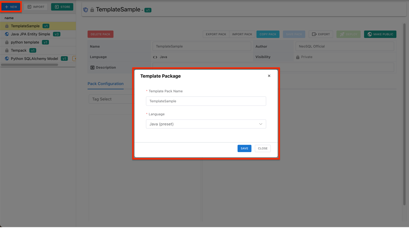Click the lock icon in page header

[x=92, y=10]
